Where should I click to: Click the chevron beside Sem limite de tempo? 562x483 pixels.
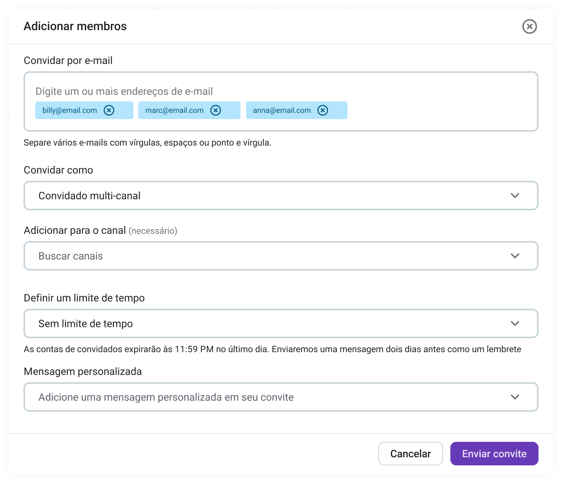coord(515,323)
